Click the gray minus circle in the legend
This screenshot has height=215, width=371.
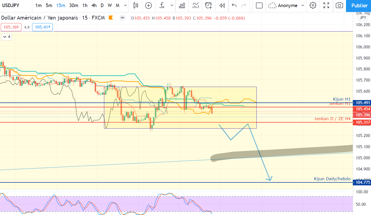pyautogui.click(x=123, y=18)
